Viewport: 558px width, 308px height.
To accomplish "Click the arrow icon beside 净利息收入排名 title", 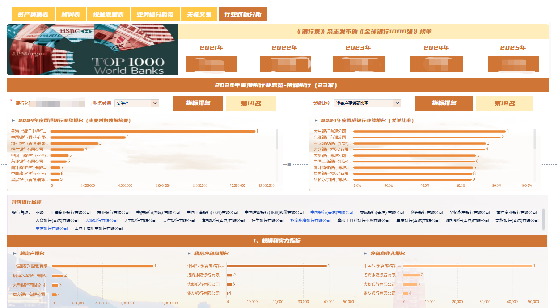I will tap(365, 254).
